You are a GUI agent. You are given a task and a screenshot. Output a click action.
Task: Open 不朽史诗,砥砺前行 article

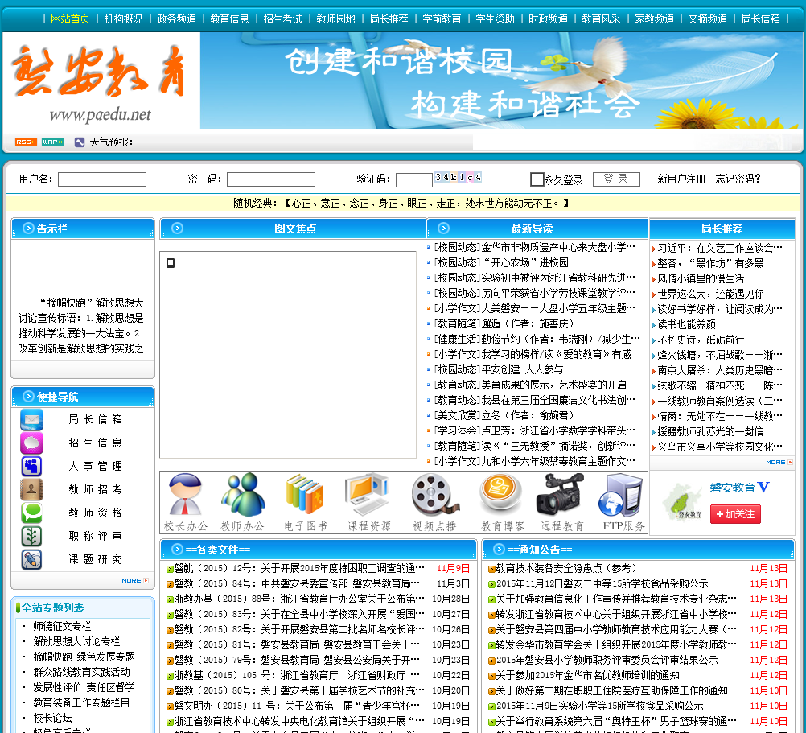click(701, 340)
